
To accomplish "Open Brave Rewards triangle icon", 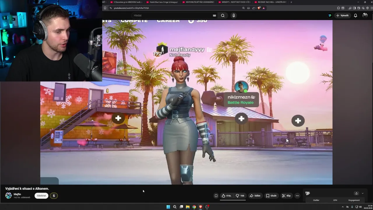I will coord(264,8).
